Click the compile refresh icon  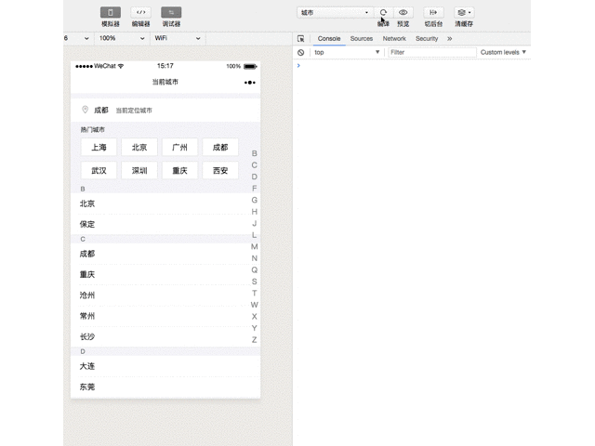(x=383, y=13)
